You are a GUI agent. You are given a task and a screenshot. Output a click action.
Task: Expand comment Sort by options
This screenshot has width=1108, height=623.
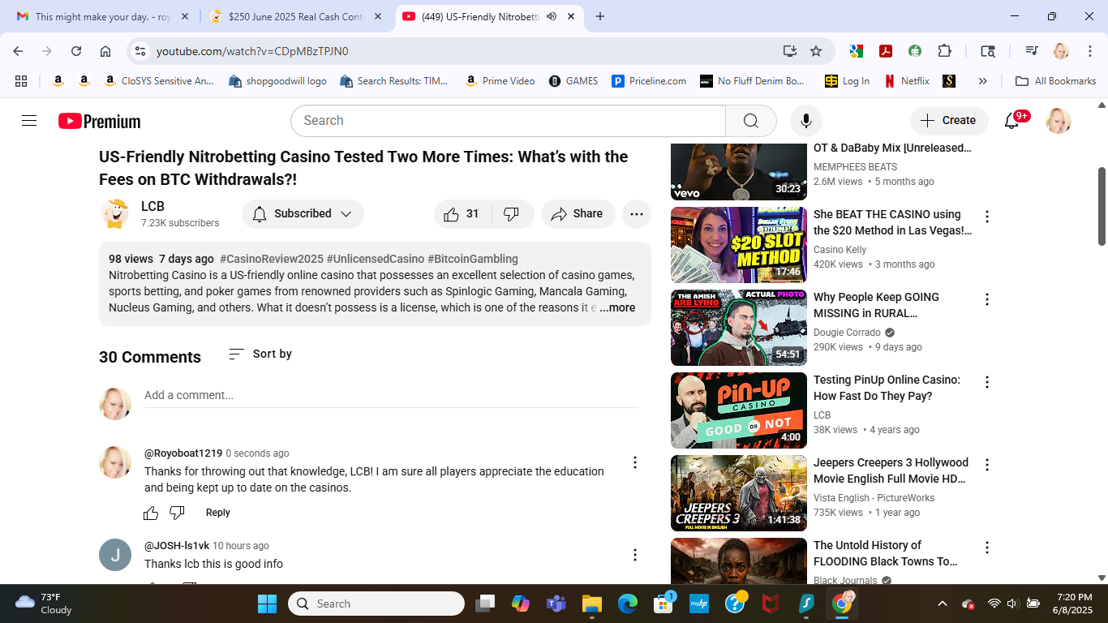point(260,354)
